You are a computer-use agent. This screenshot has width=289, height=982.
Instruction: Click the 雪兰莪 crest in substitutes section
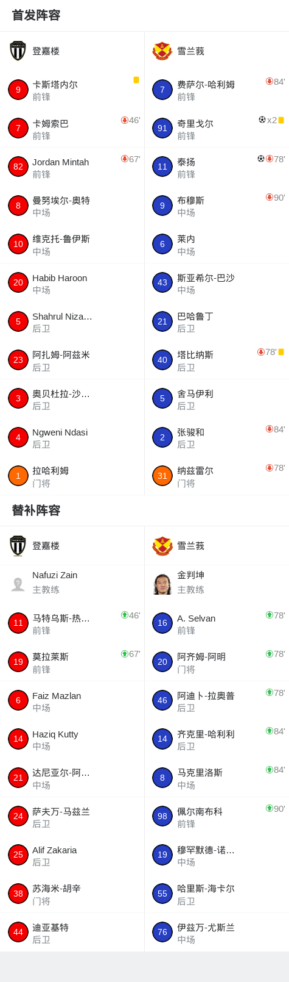click(x=162, y=546)
